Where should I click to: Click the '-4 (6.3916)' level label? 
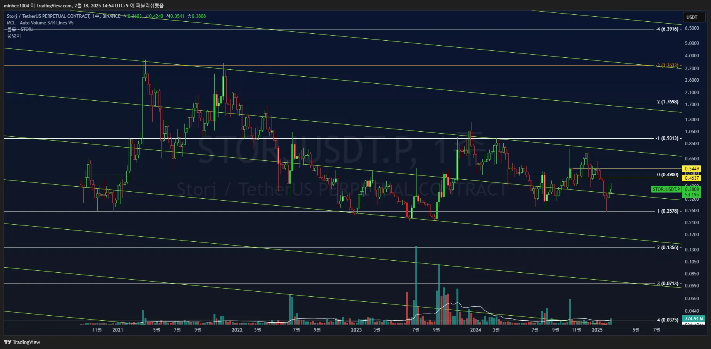click(x=667, y=29)
